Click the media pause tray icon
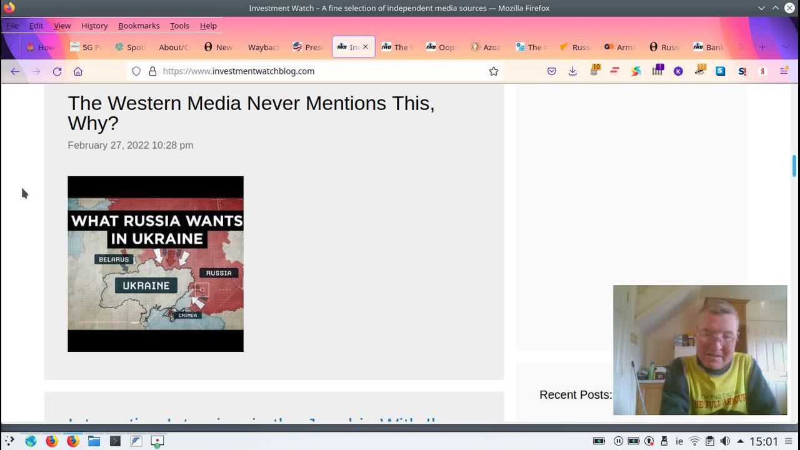The width and height of the screenshot is (800, 450). 618,441
